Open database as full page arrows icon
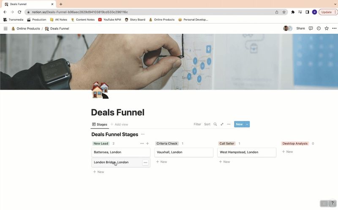The height and width of the screenshot is (210, 338). (222, 124)
